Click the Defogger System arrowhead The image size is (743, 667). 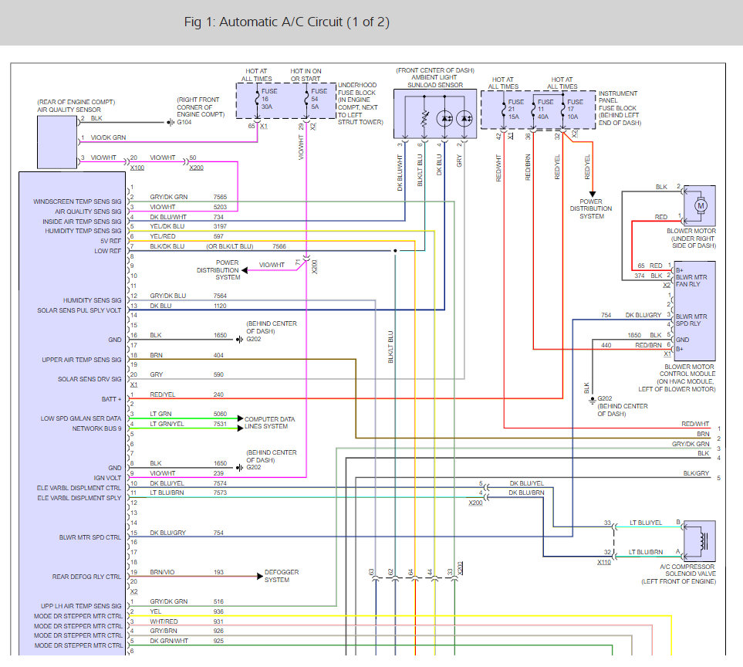pos(260,577)
